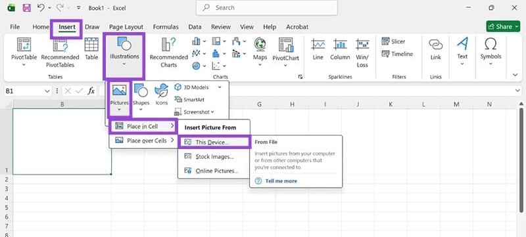Switch to the Draw tab
526x237 pixels.
tap(92, 27)
